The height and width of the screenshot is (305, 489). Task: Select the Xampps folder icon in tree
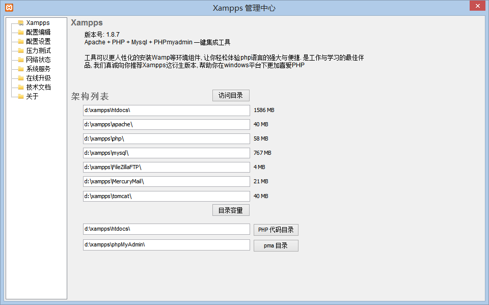coord(21,23)
